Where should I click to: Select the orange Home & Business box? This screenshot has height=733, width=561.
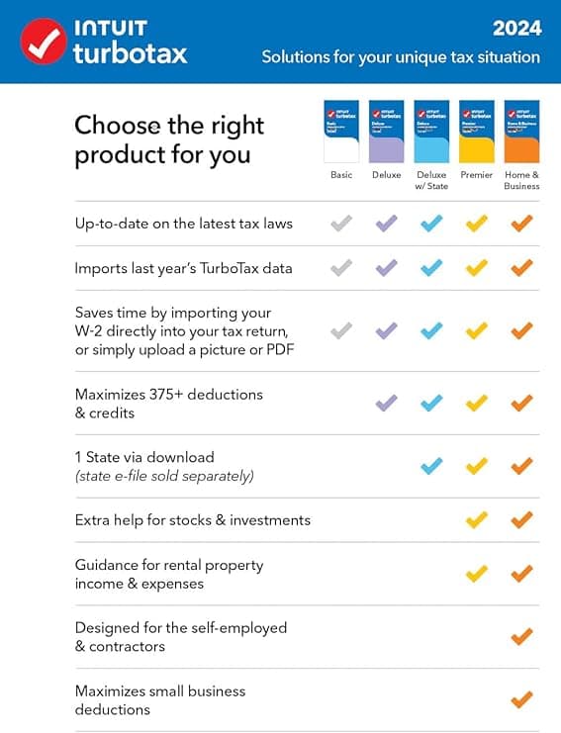pyautogui.click(x=521, y=132)
